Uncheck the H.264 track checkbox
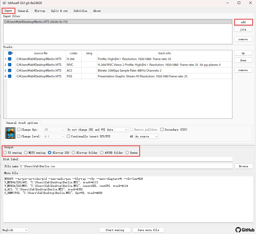The width and height of the screenshot is (256, 234). pos(10,59)
